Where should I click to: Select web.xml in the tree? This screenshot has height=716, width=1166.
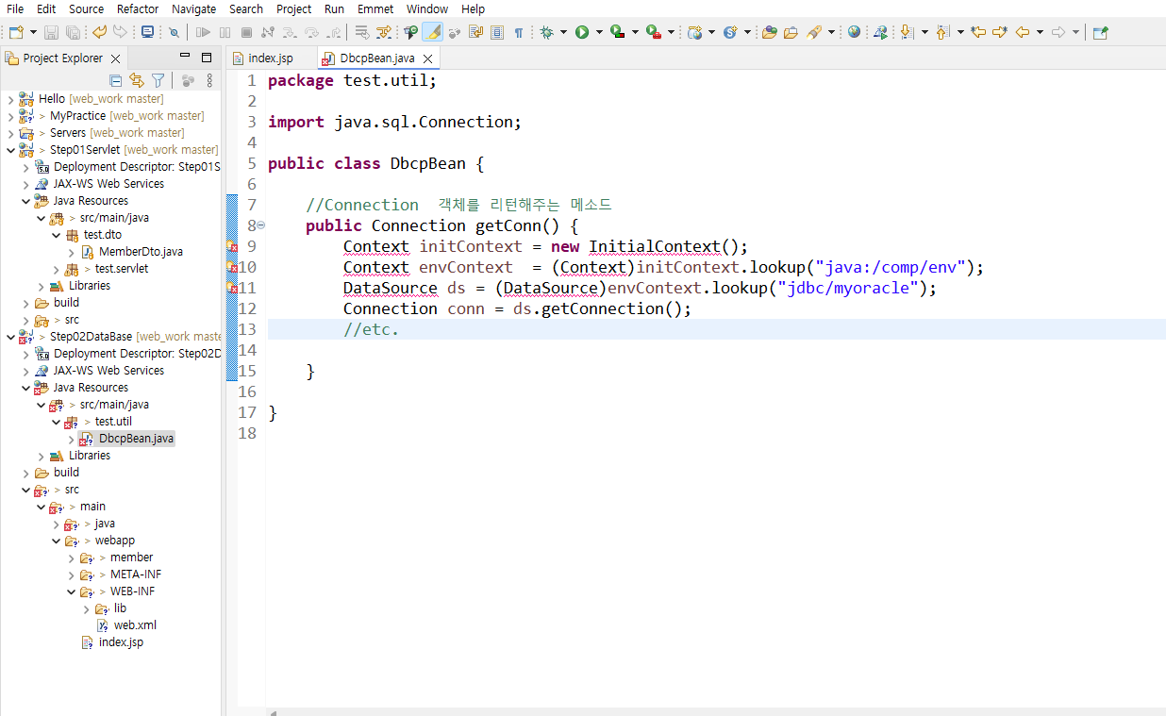pyautogui.click(x=135, y=625)
